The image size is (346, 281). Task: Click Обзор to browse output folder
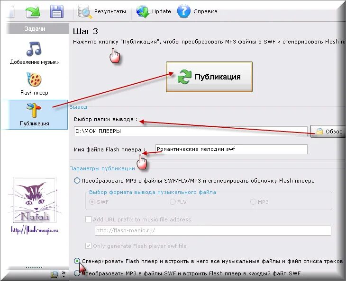[x=328, y=131]
